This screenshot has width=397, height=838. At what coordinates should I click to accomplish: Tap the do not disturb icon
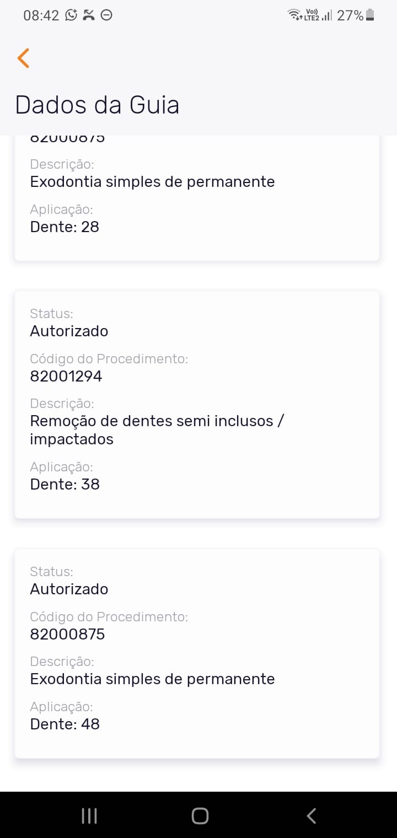pos(106,15)
